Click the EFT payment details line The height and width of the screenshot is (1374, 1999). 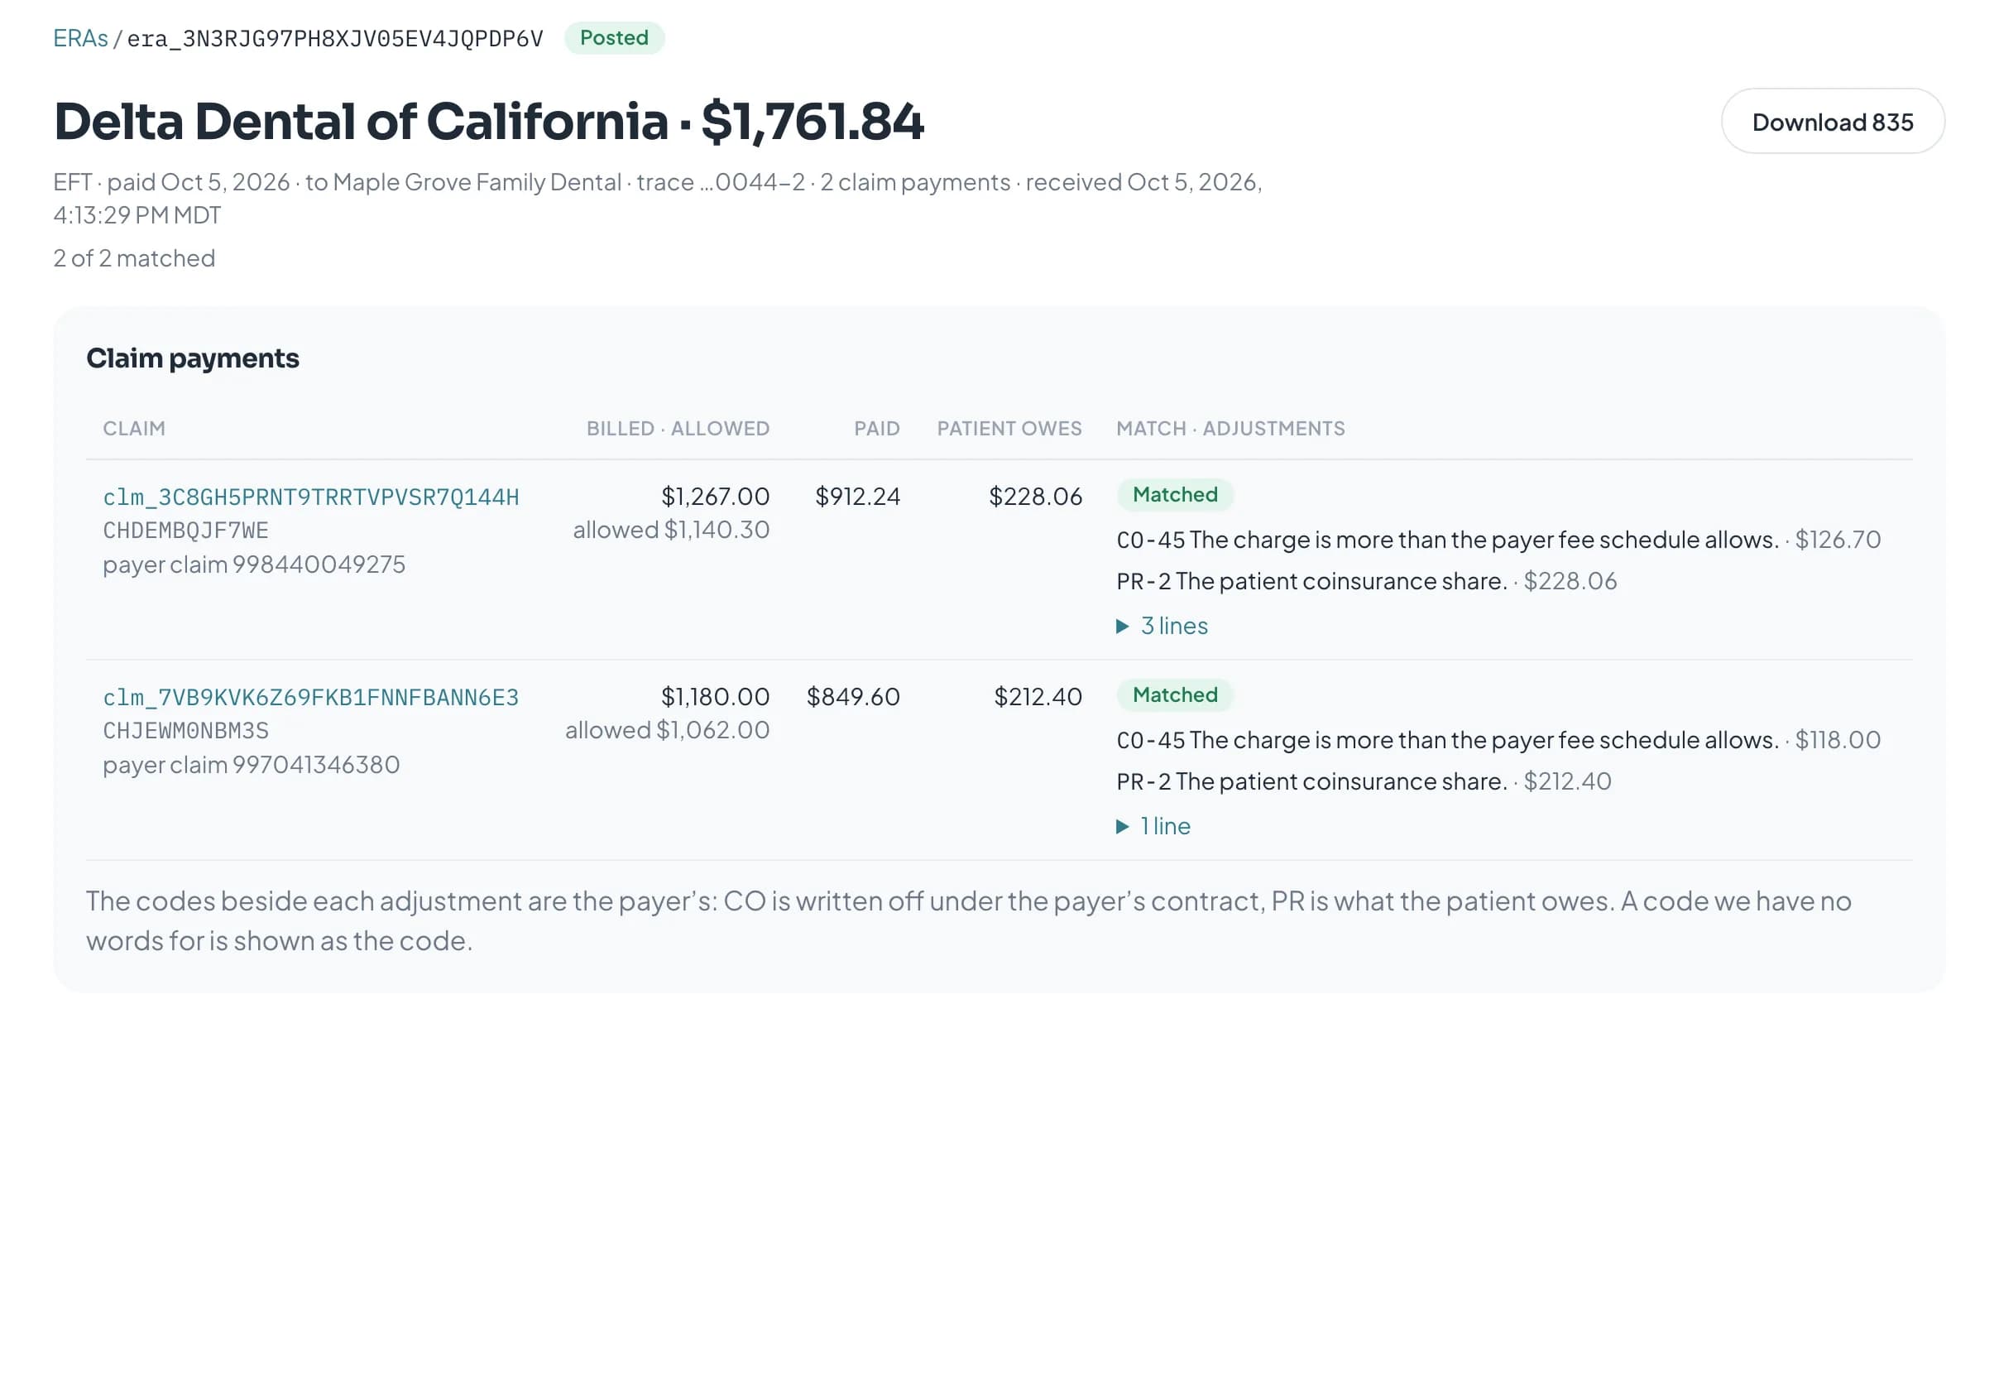(x=658, y=199)
